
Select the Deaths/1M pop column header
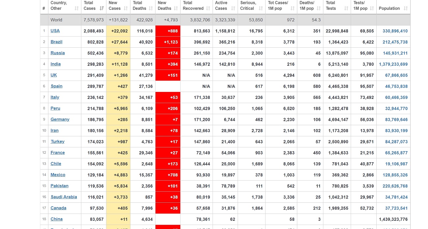pyautogui.click(x=307, y=6)
